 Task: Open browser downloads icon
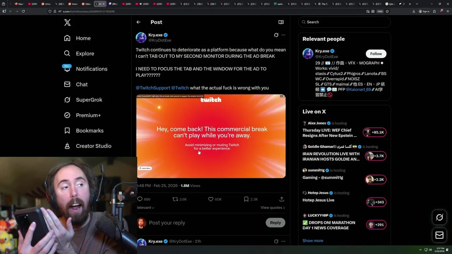pos(414,11)
